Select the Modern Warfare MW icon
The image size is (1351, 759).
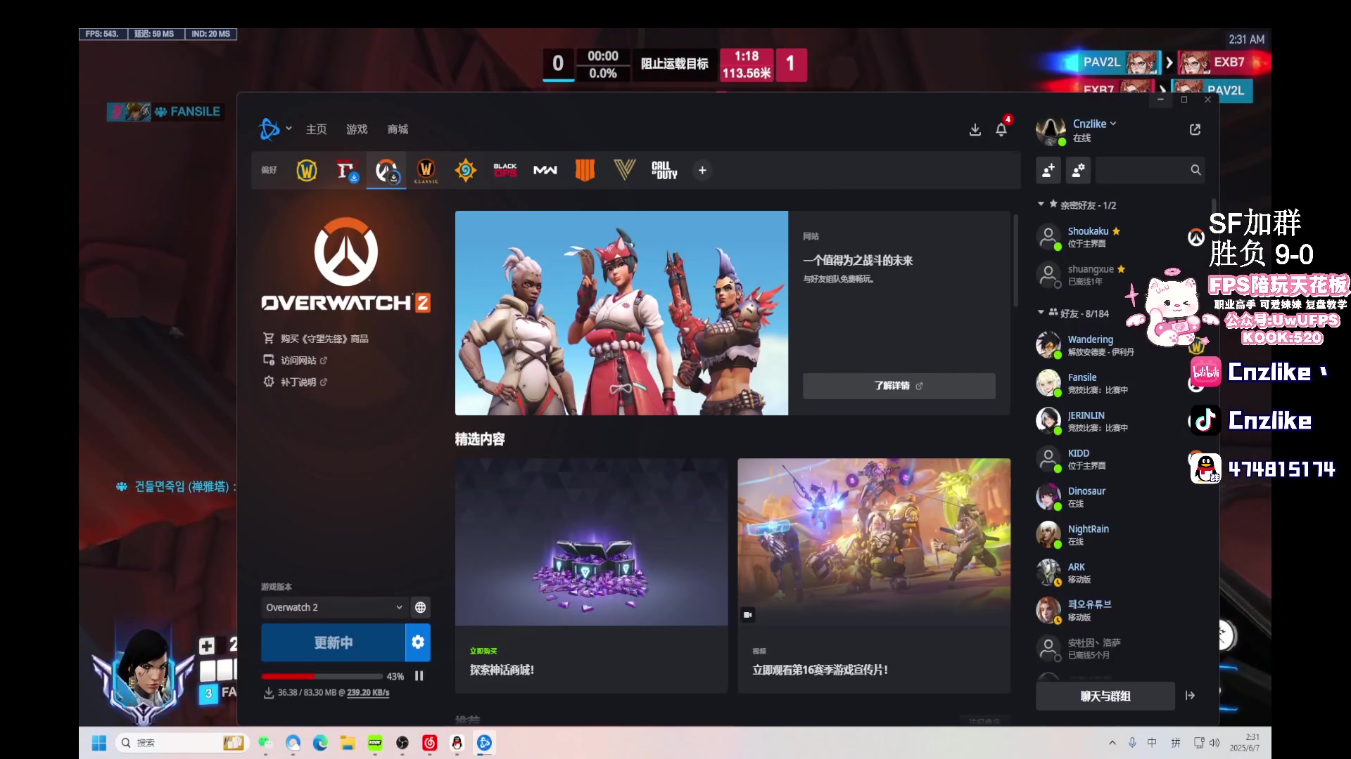click(x=545, y=170)
